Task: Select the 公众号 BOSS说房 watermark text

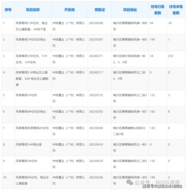Action: [157, 182]
